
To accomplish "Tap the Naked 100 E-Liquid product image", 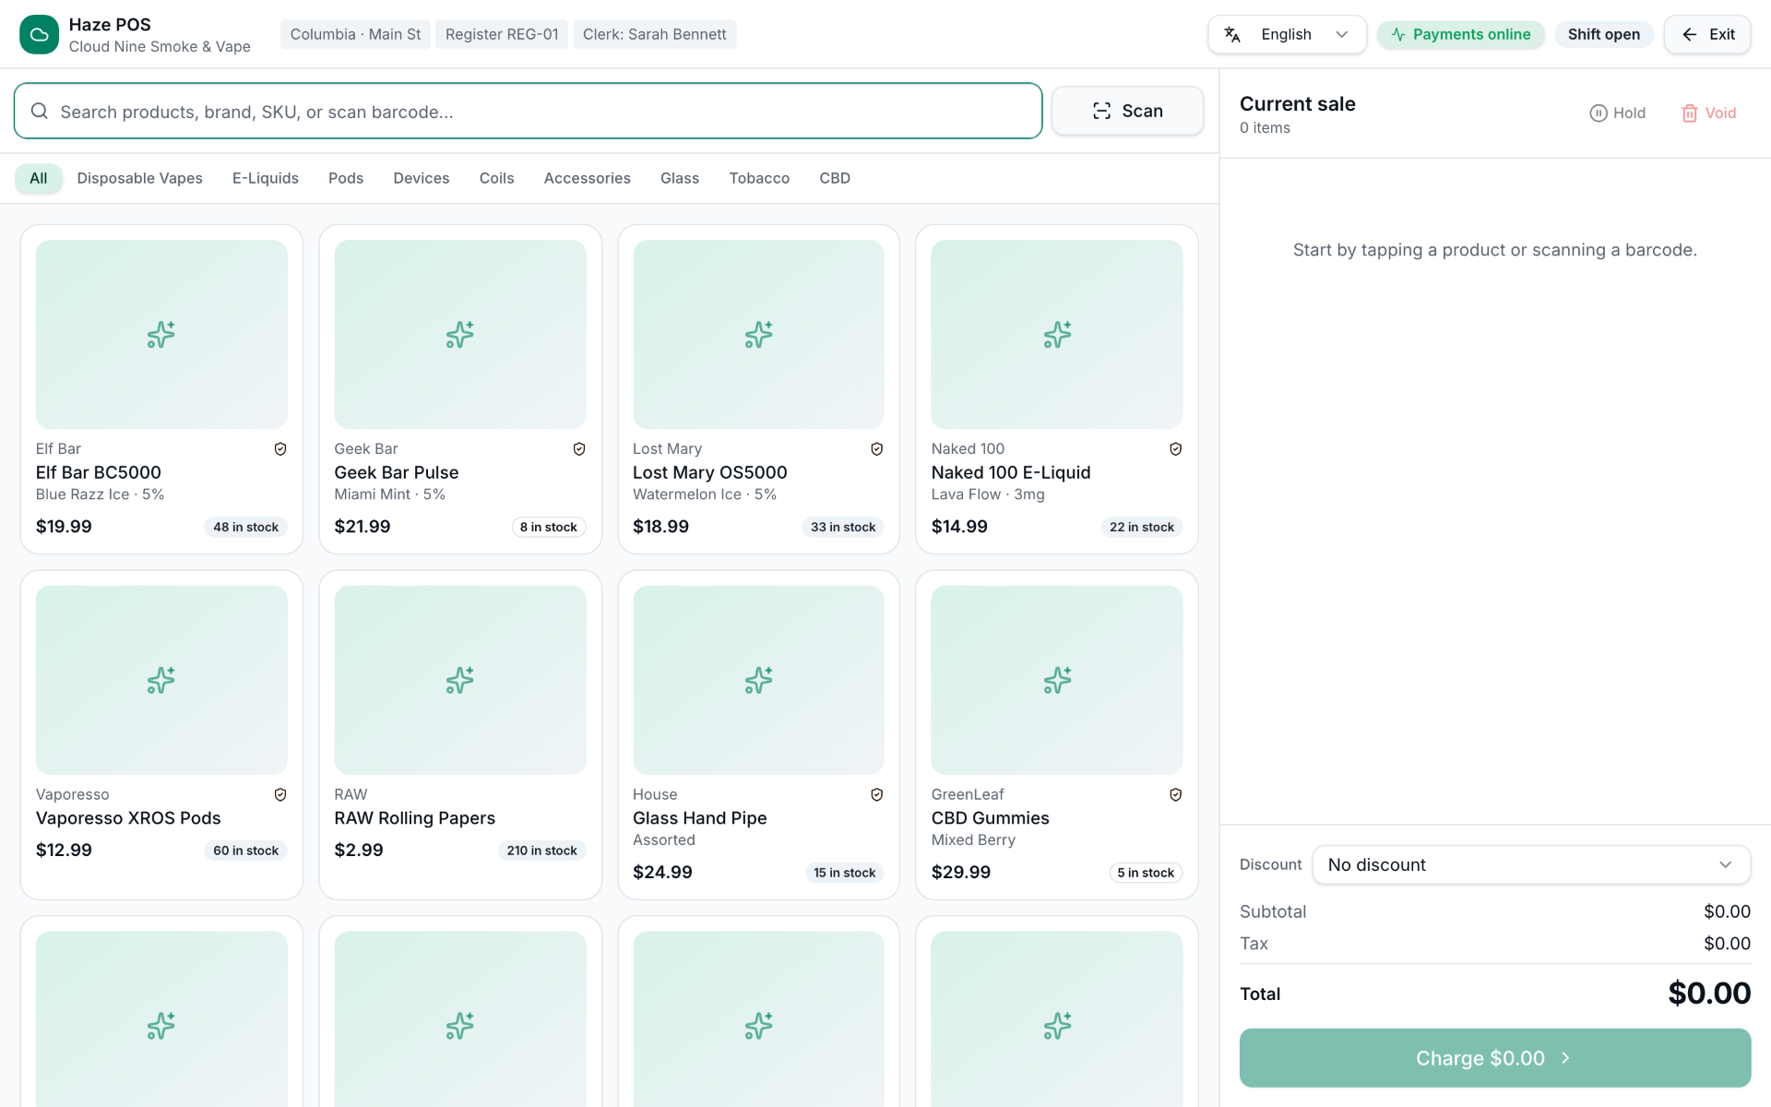I will point(1057,334).
